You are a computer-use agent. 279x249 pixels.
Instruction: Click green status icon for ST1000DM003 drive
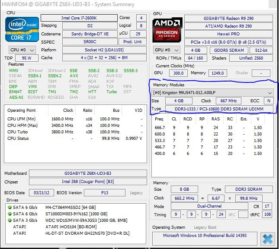[10, 214]
